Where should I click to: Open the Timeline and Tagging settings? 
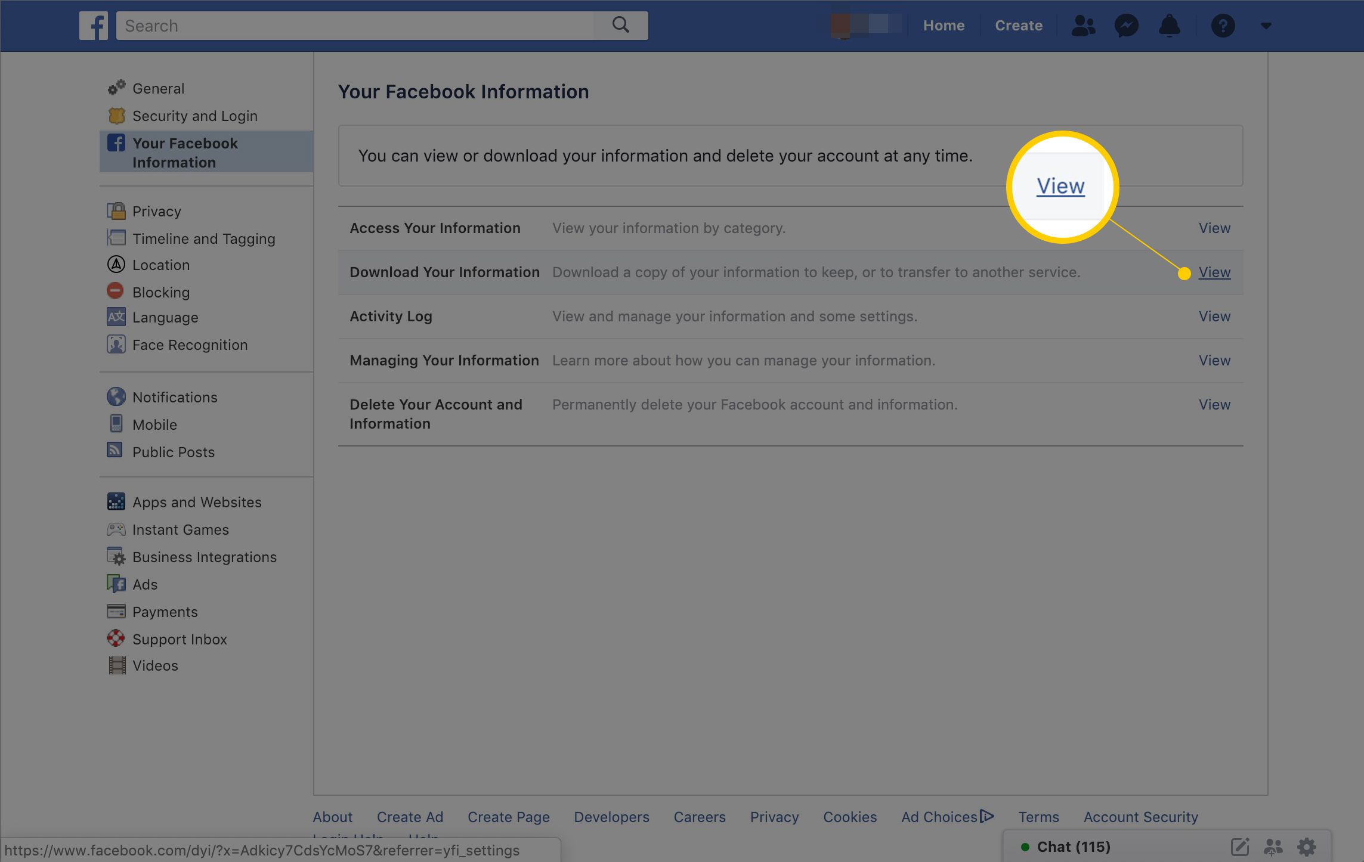203,237
